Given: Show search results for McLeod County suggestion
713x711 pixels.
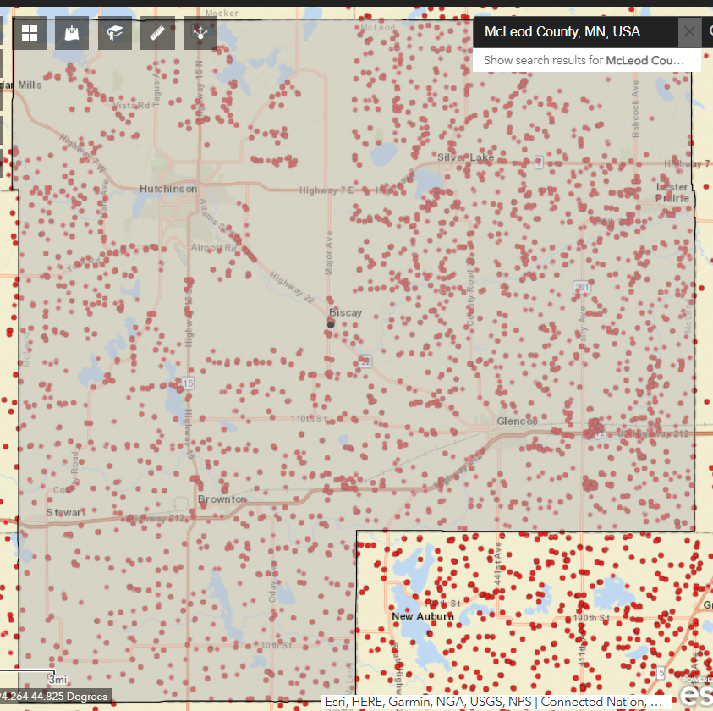Looking at the screenshot, I should pyautogui.click(x=587, y=61).
